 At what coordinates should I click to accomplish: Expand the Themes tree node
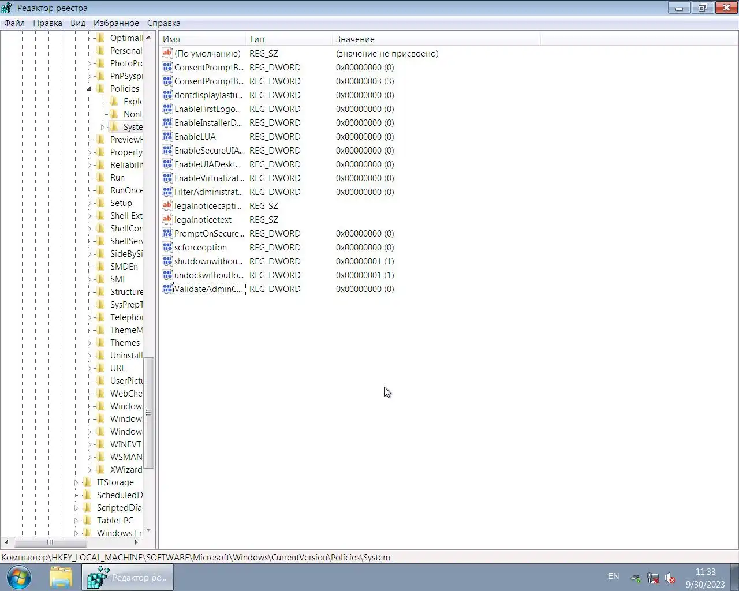[89, 343]
